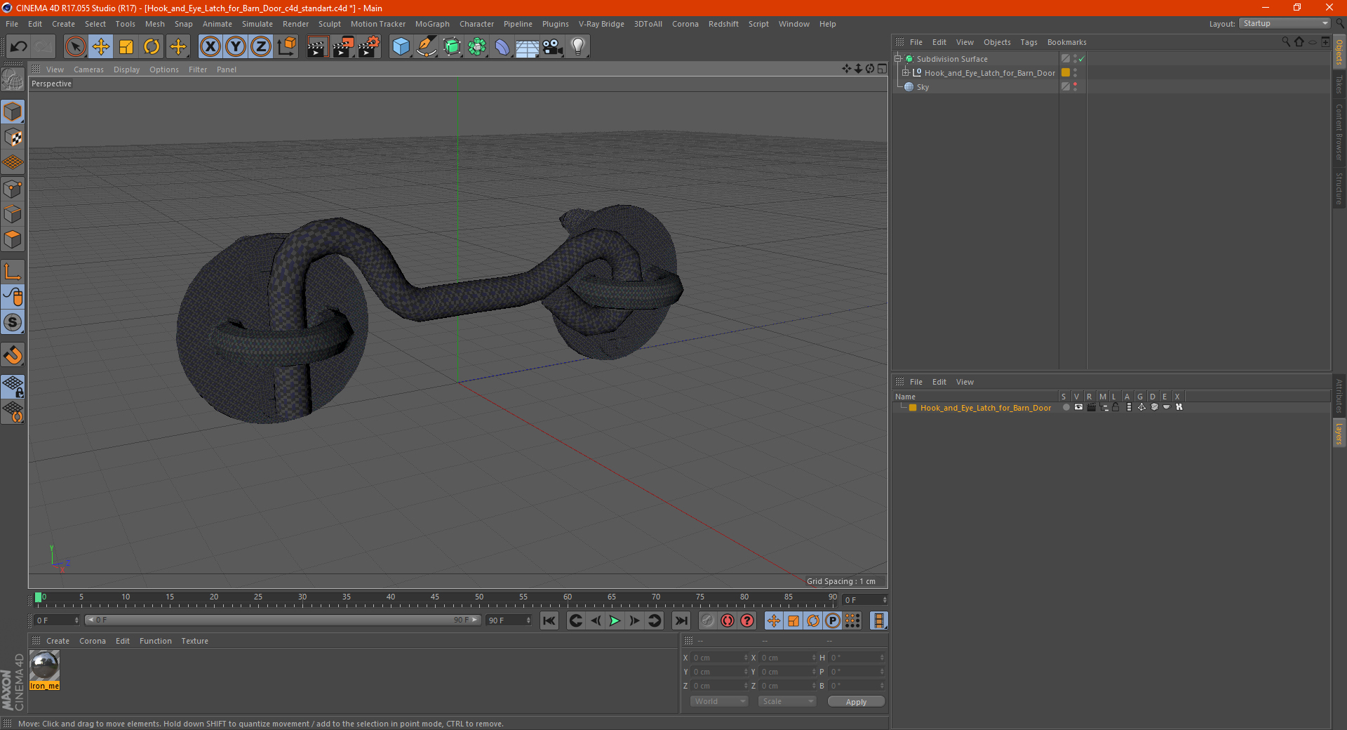Select the Rotate tool

click(x=152, y=47)
